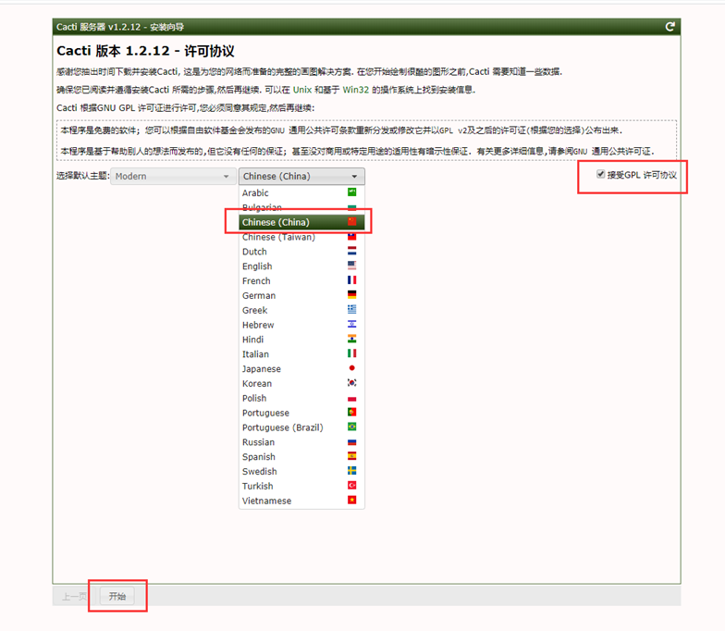Pick German in the language list

pyautogui.click(x=301, y=296)
